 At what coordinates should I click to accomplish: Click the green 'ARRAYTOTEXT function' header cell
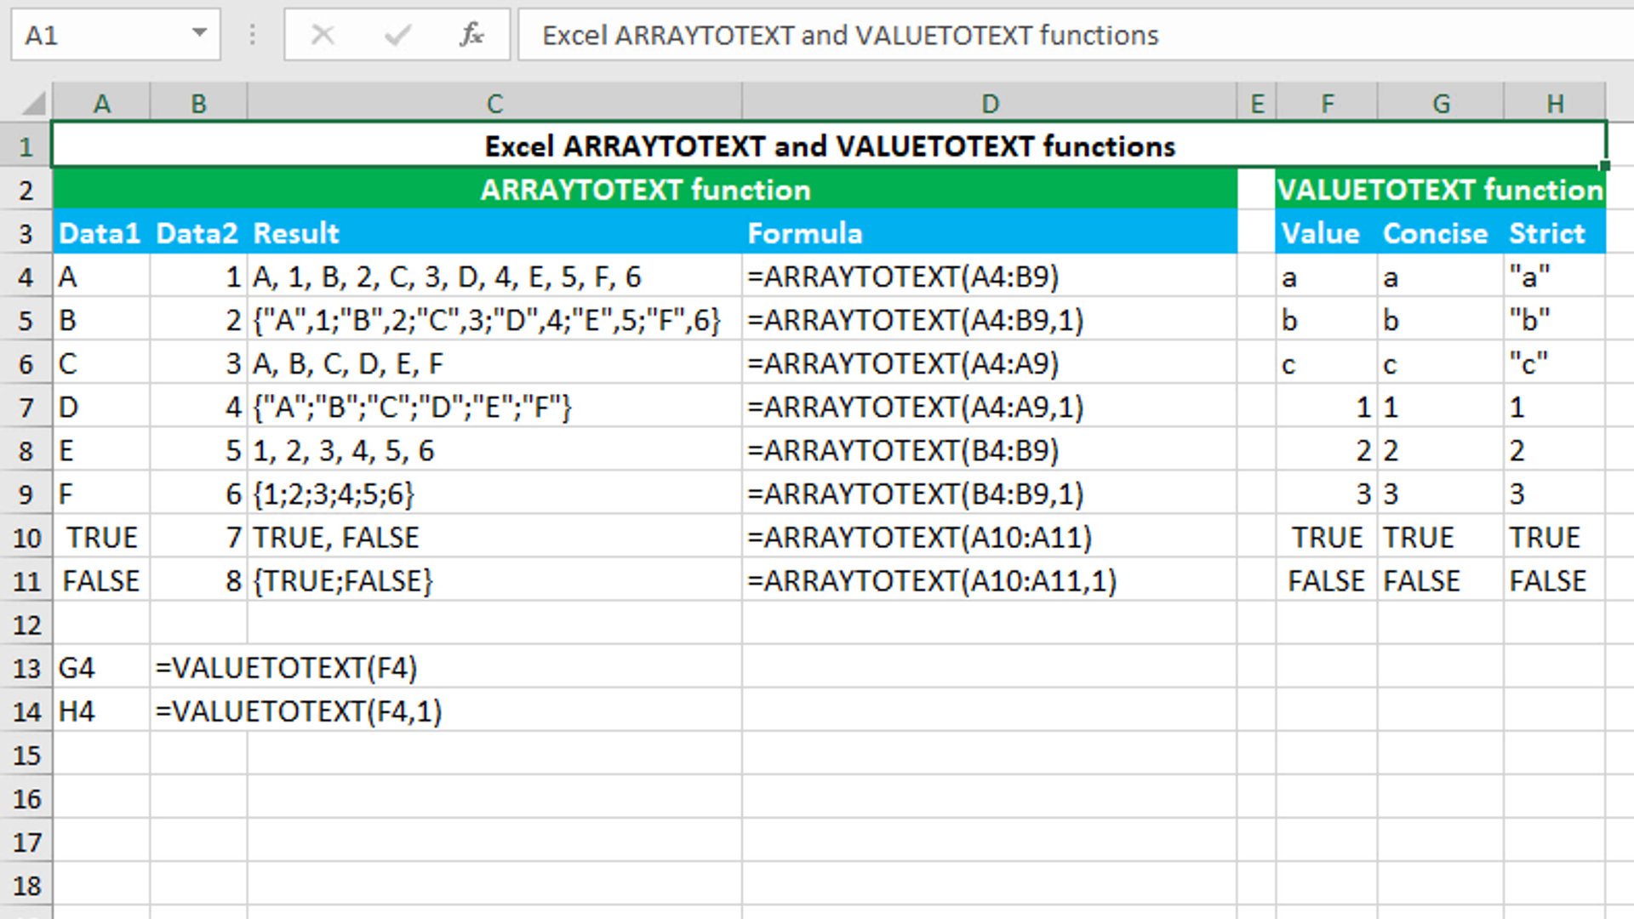(x=645, y=189)
